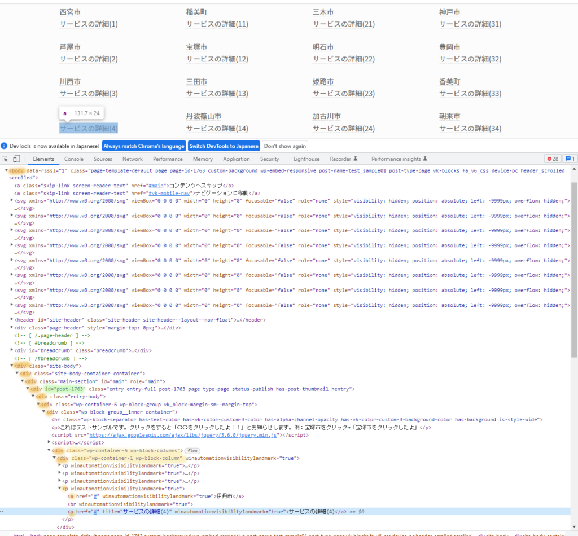Click the 丹波篠山市 link

pyautogui.click(x=203, y=116)
